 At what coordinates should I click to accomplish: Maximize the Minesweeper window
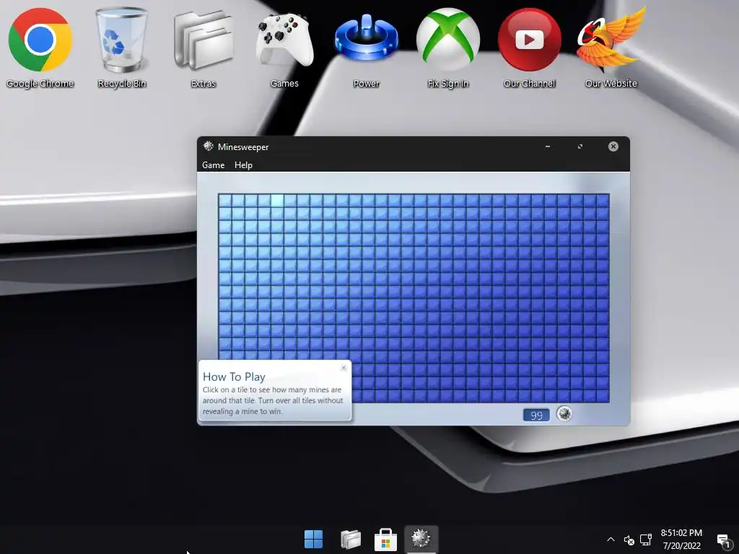pyautogui.click(x=580, y=146)
